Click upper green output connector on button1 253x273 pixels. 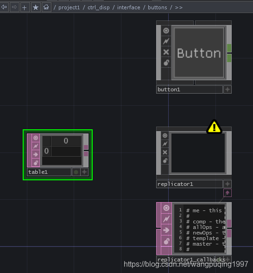[x=229, y=48]
